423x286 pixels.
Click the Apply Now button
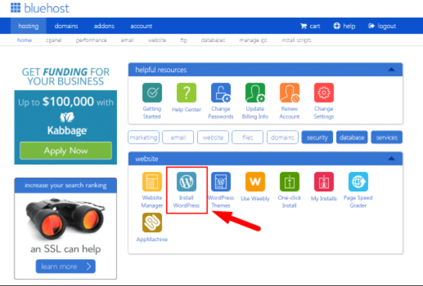tap(66, 150)
